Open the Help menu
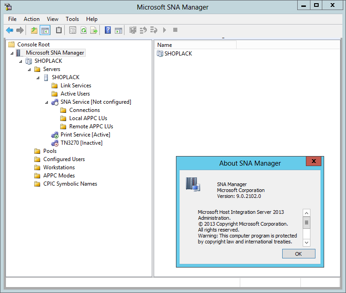 (92, 19)
